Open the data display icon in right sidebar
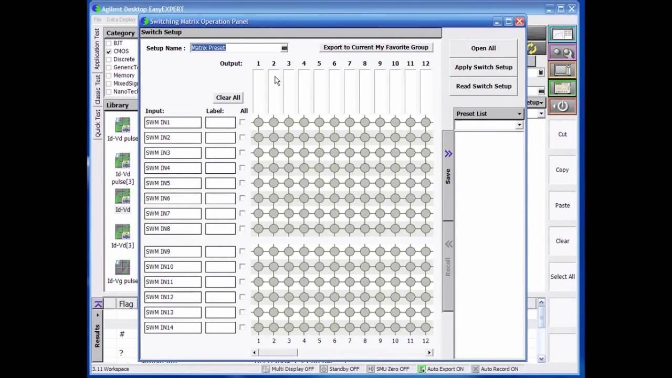 pos(562,34)
